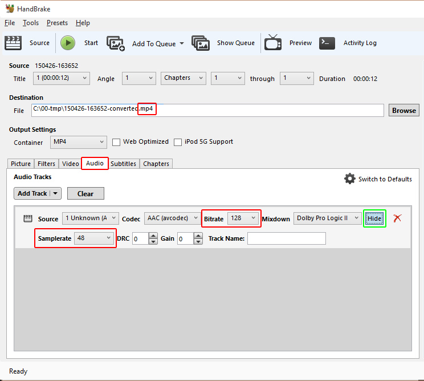Screen dimensions: 424x381
Task: Switch to the Filters tab
Action: pos(46,164)
